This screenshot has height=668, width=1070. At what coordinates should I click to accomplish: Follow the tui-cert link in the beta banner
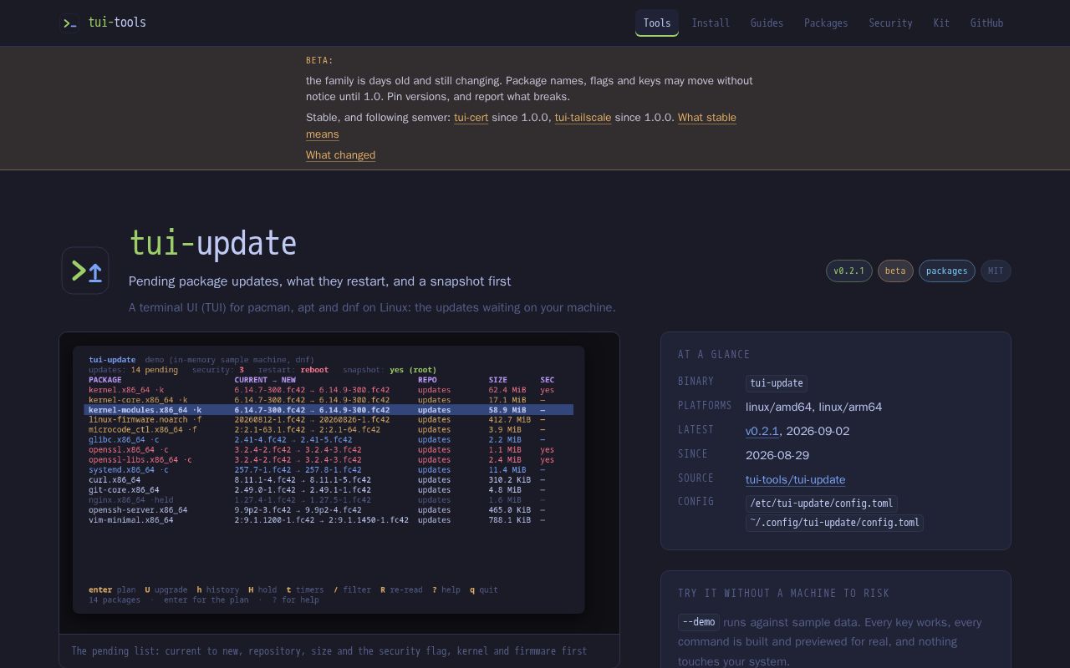click(471, 118)
